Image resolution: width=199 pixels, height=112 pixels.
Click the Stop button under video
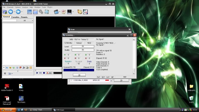coord(44,73)
